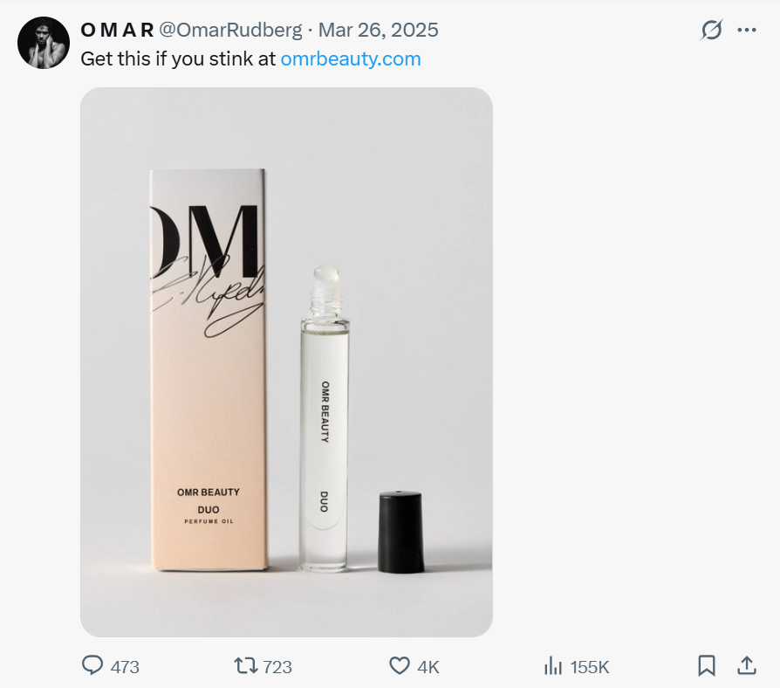Open Omar's profile picture avatar

click(44, 43)
